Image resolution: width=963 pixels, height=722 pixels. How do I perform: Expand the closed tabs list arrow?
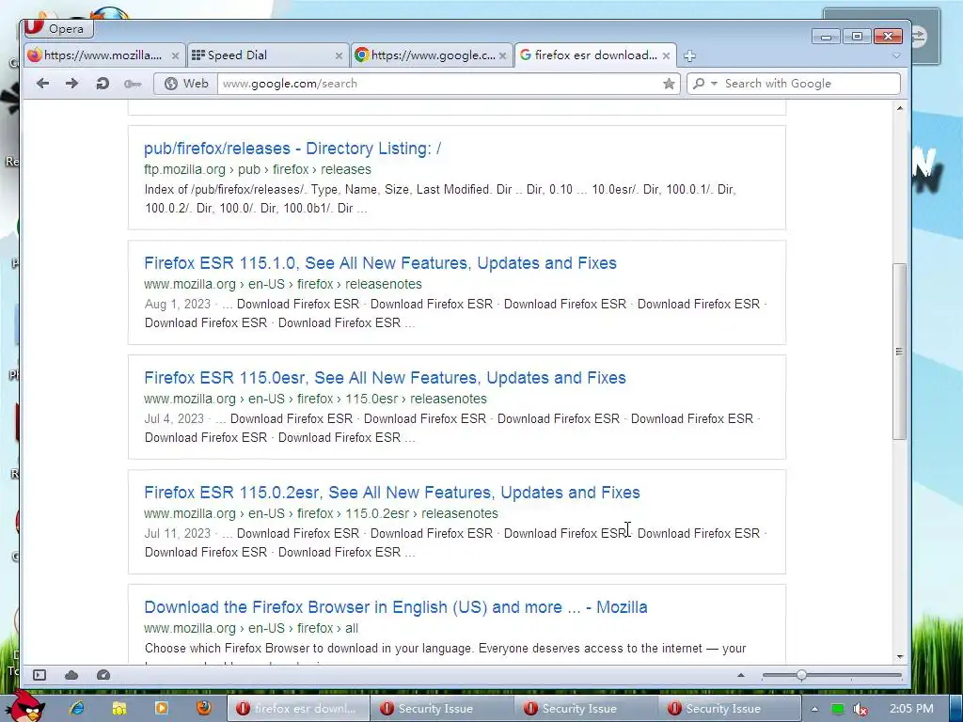pos(896,55)
